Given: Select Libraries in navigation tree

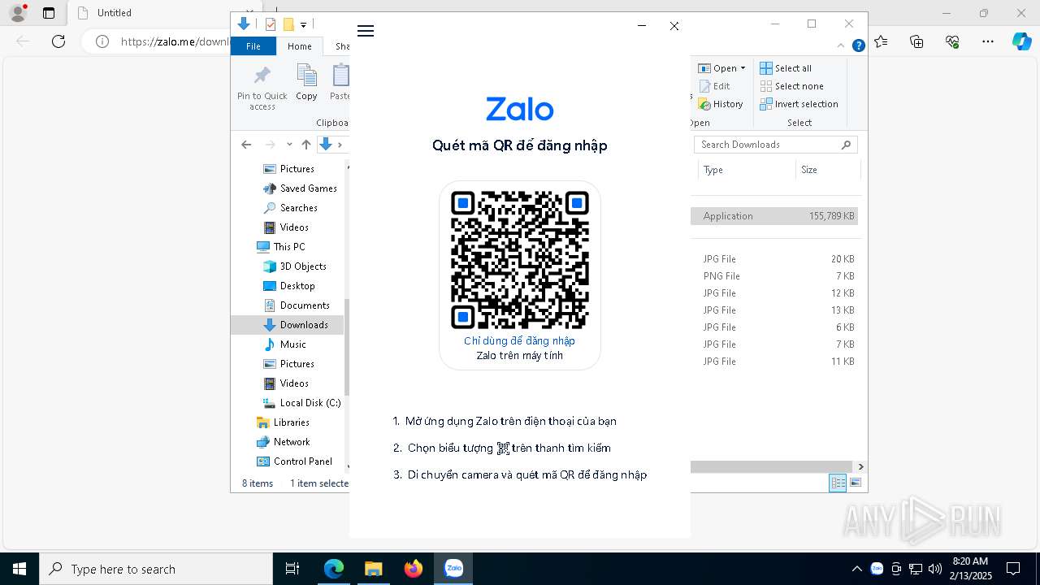Looking at the screenshot, I should click(x=283, y=422).
